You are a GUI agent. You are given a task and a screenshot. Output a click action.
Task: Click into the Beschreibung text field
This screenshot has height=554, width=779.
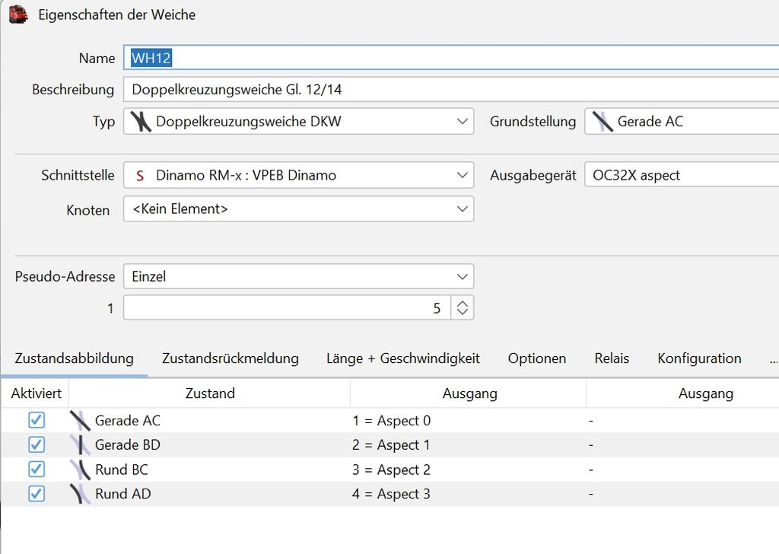(449, 90)
